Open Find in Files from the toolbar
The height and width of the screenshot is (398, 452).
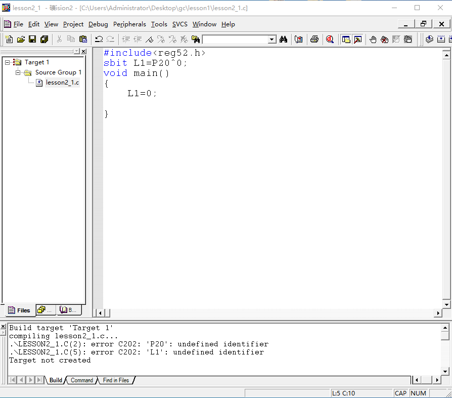pyautogui.click(x=196, y=39)
